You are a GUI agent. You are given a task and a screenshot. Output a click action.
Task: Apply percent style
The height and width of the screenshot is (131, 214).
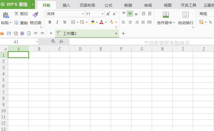tap(210, 22)
